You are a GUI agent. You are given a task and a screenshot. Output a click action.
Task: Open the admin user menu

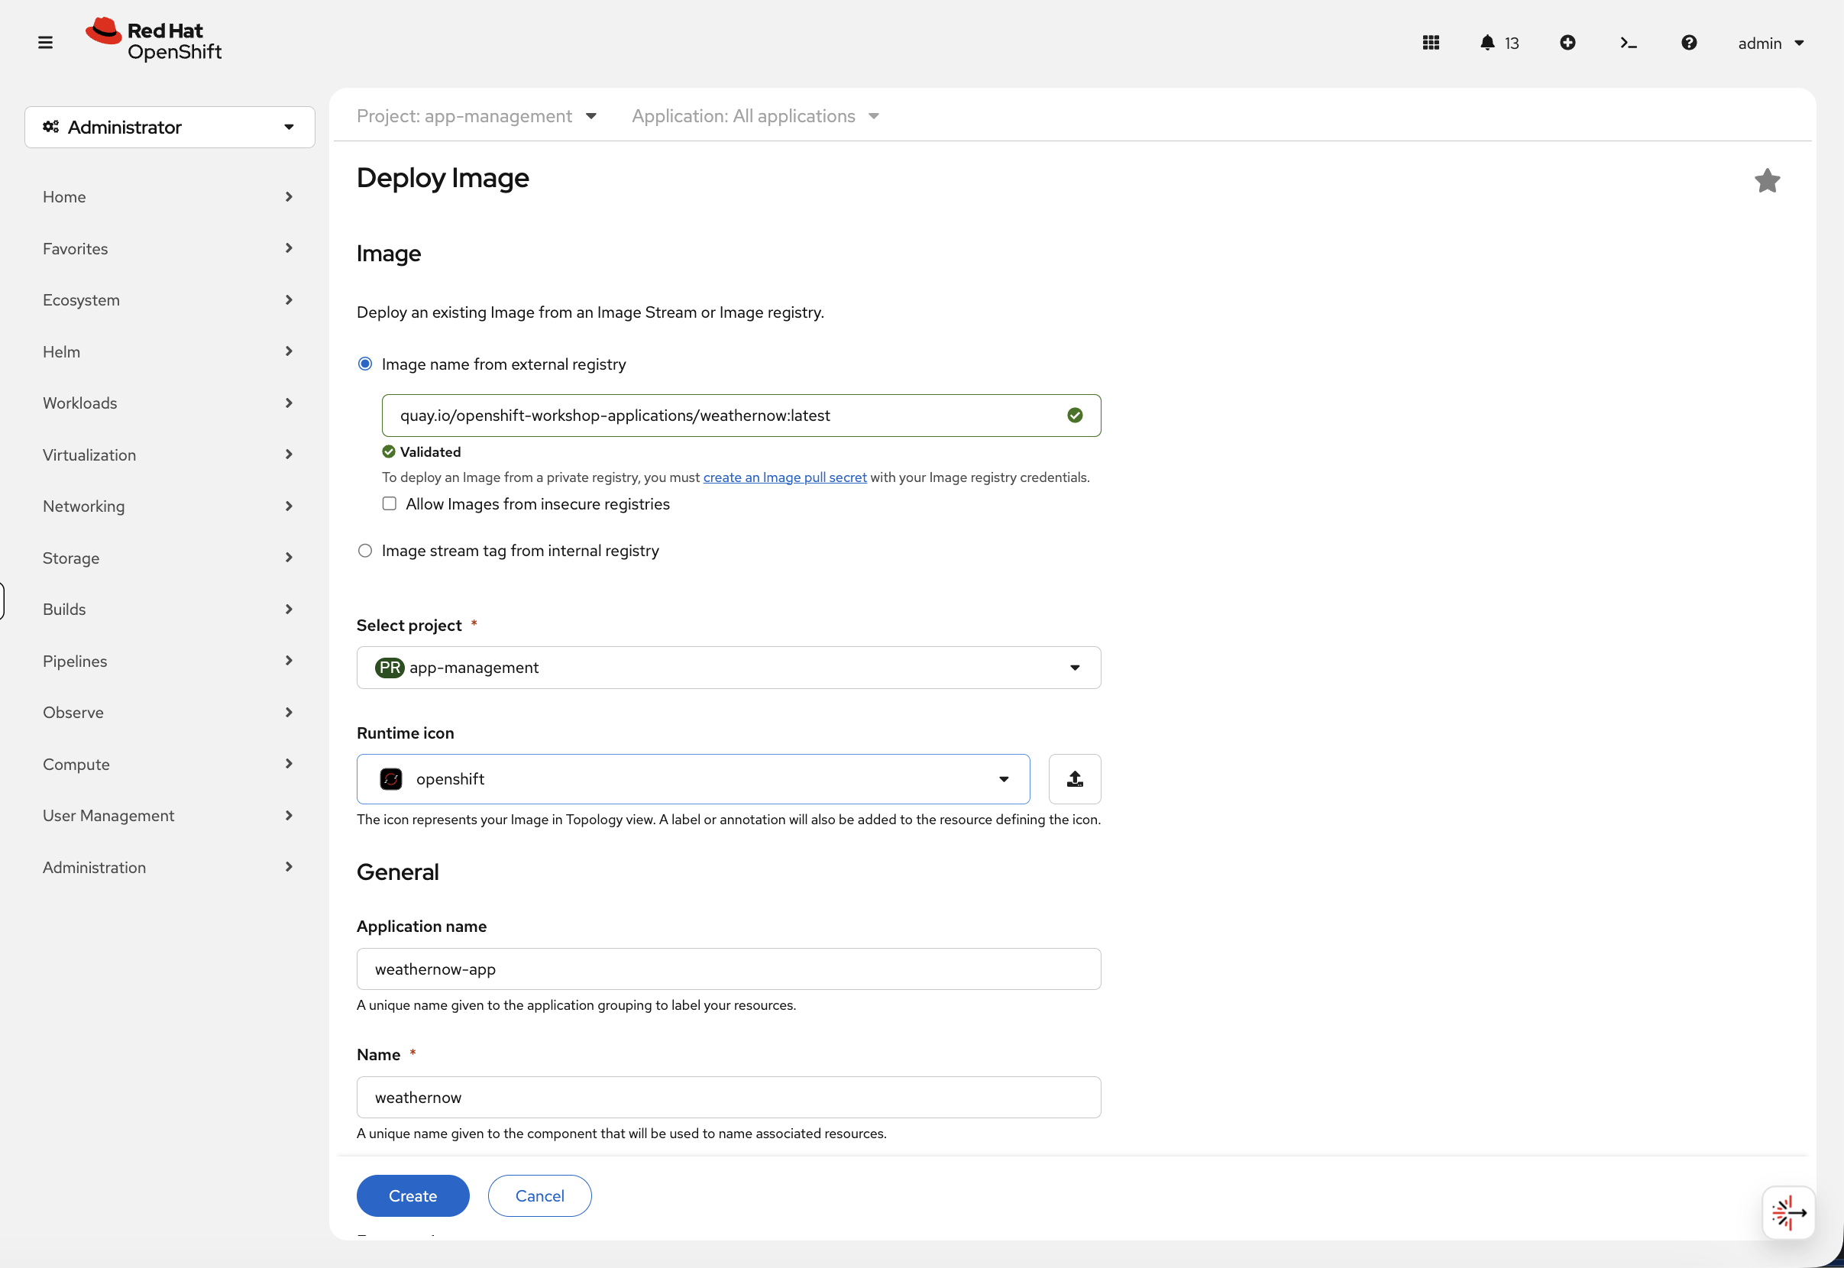tap(1771, 42)
